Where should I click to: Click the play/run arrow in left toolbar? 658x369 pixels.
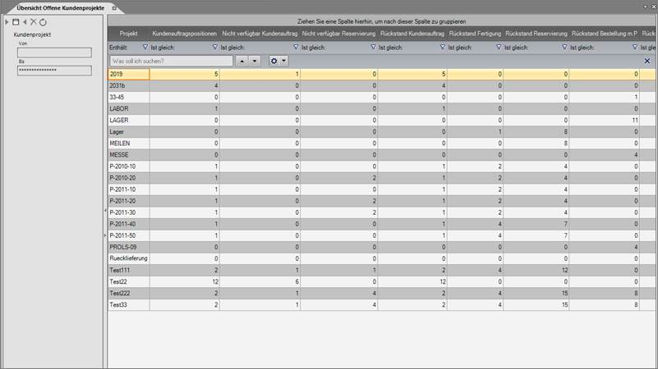tap(7, 22)
